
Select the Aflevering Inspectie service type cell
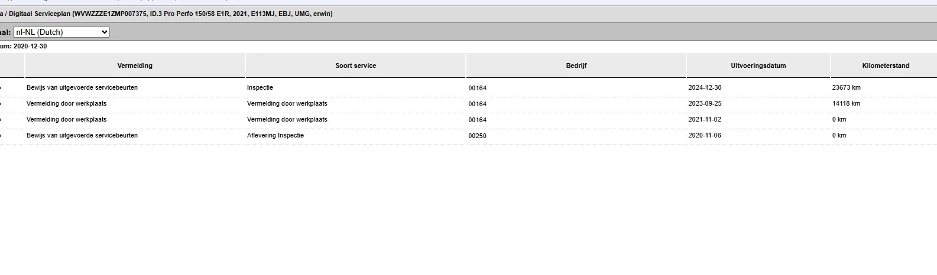(275, 135)
